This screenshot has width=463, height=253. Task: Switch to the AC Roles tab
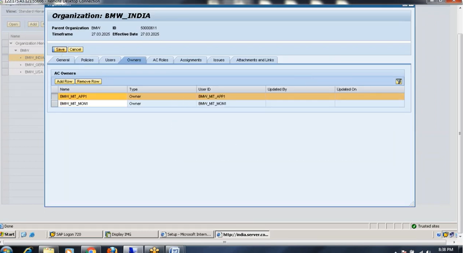click(x=160, y=60)
